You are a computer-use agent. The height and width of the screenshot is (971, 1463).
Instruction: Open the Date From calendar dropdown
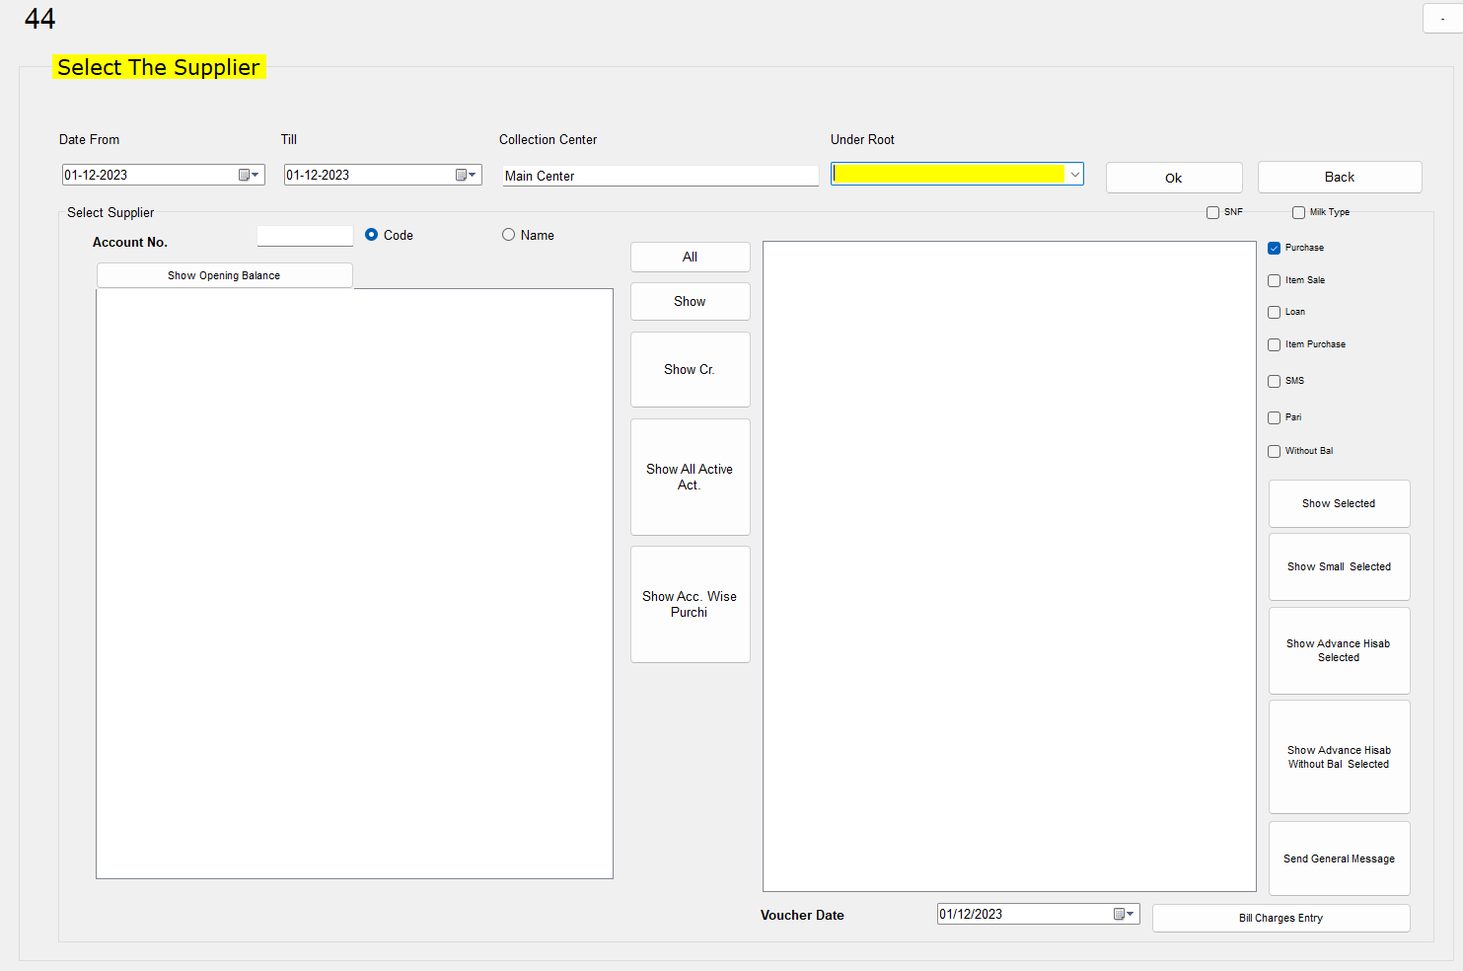point(249,175)
